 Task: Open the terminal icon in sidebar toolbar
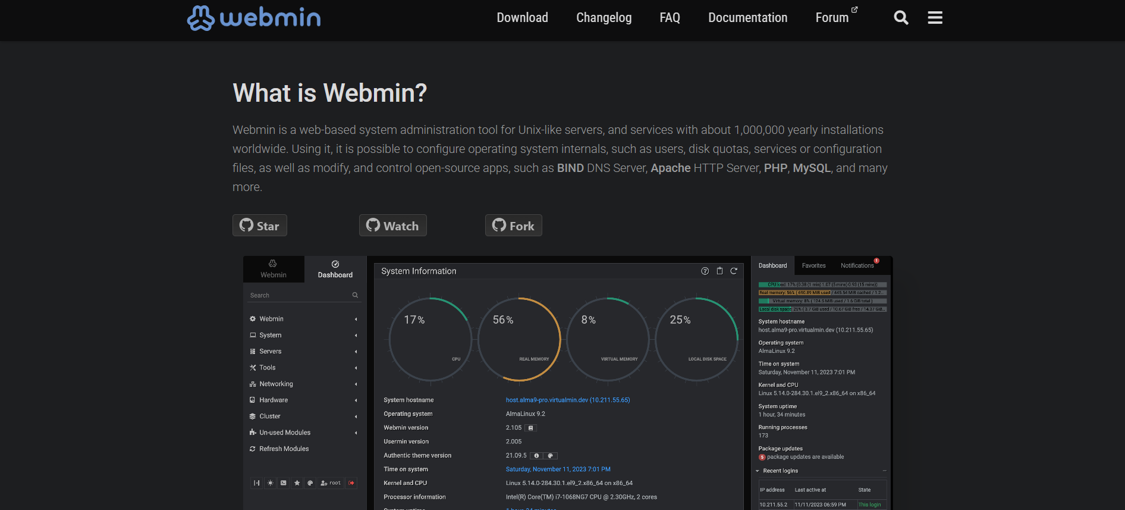pos(284,483)
